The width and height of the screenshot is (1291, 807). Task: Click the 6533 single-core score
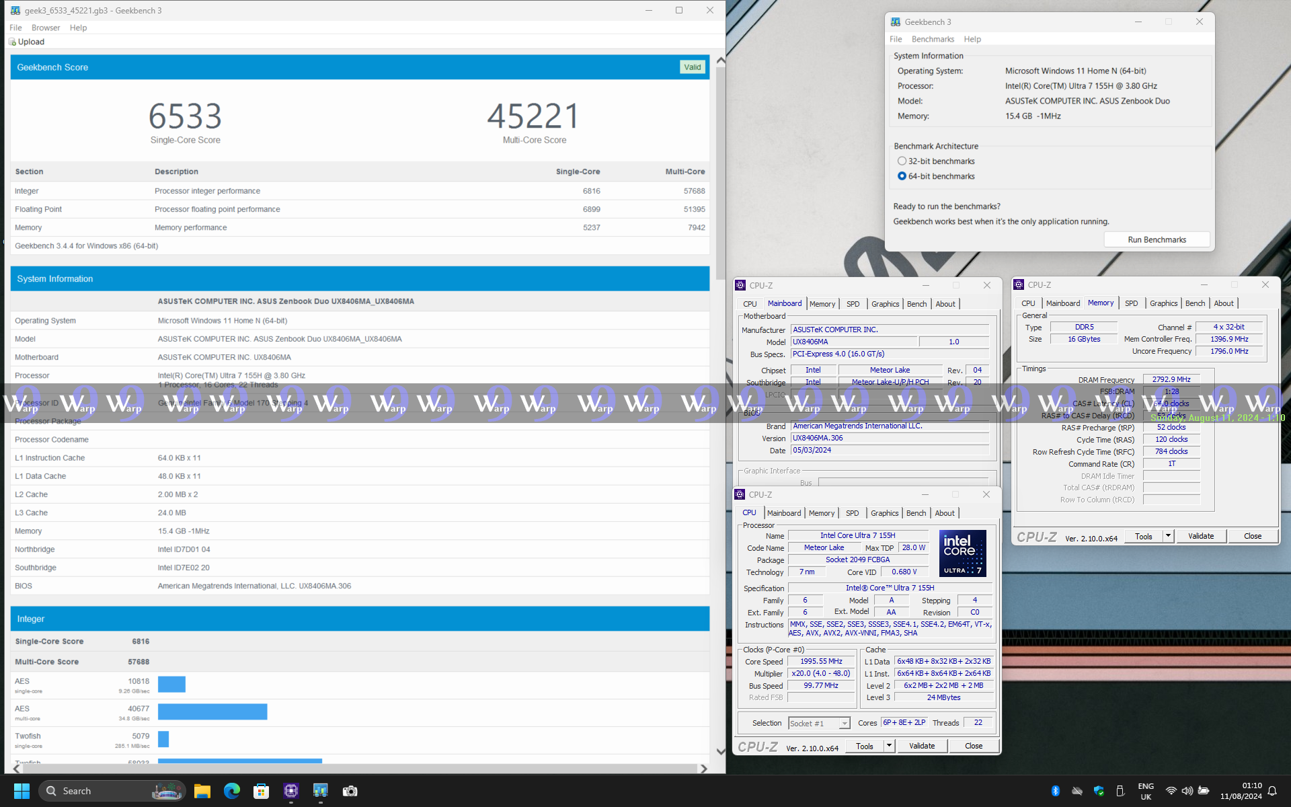tap(185, 116)
